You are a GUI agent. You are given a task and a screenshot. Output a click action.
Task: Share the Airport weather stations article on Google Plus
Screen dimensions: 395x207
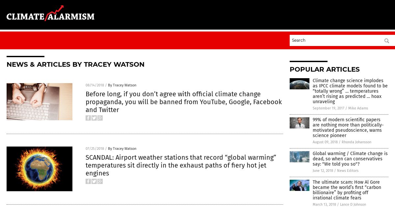(x=100, y=181)
